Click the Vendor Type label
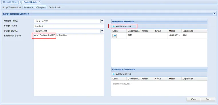 click(x=11, y=21)
